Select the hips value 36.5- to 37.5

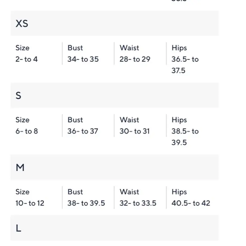click(185, 65)
